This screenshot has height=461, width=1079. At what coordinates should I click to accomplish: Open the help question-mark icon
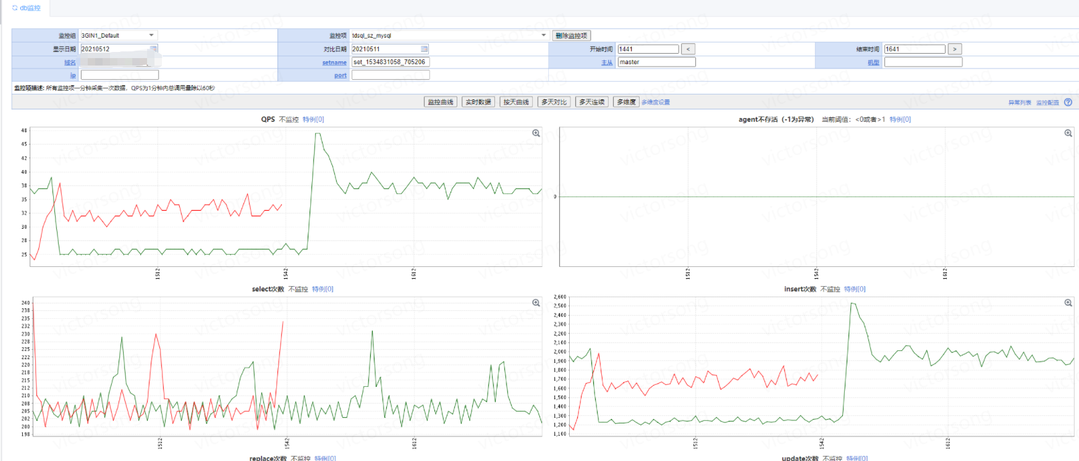click(1068, 102)
